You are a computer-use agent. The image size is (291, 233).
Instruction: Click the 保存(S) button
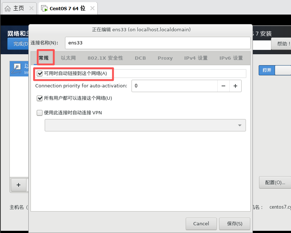(x=235, y=224)
